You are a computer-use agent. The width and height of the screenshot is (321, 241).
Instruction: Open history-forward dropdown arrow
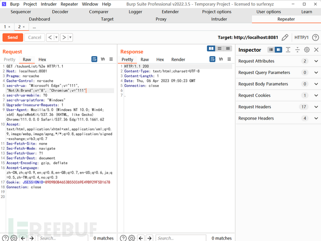[70, 38]
